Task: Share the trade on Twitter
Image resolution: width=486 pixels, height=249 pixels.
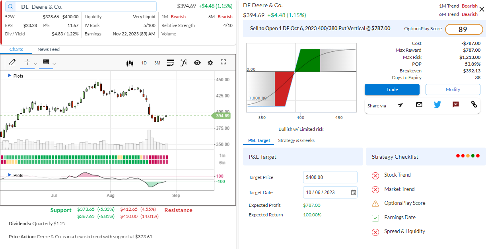Action: coord(437,105)
